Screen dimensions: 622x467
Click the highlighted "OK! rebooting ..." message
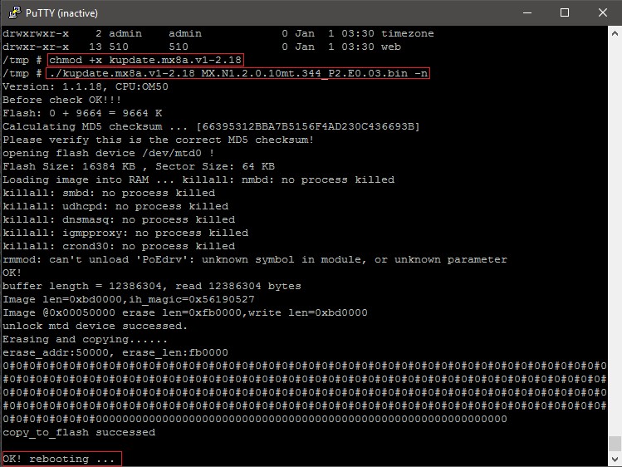(61, 459)
